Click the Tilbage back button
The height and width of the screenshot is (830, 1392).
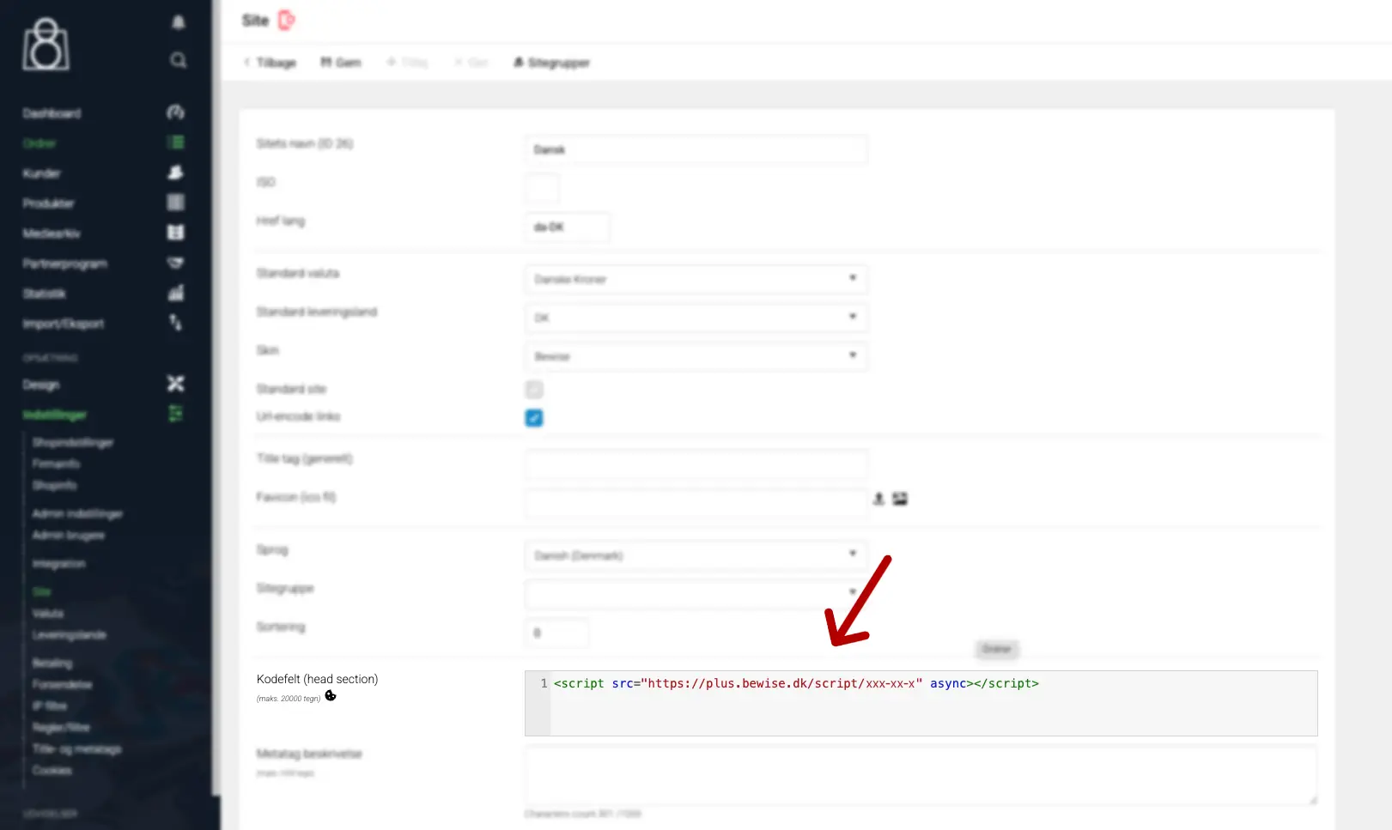pos(270,63)
